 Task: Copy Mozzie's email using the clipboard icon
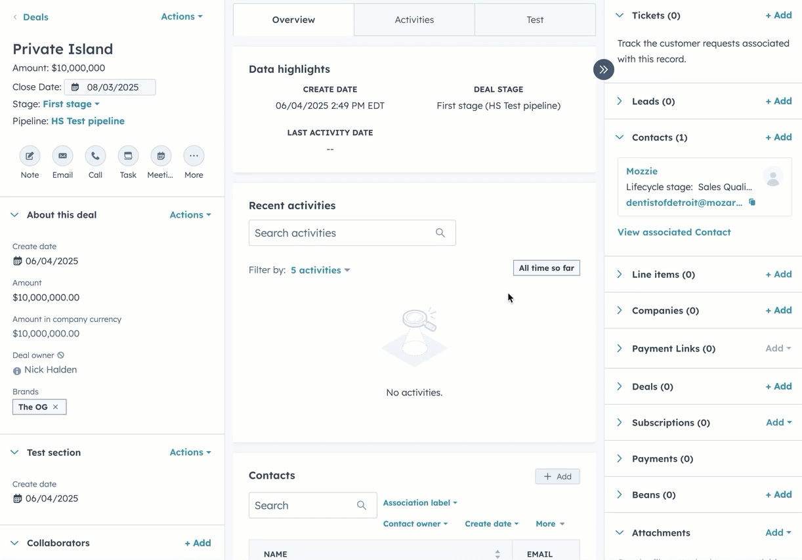[751, 203]
